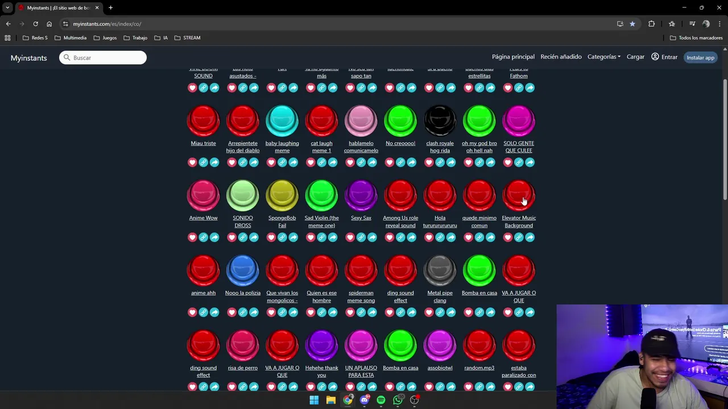
Task: Favorite the anime ahh sound
Action: tap(192, 312)
